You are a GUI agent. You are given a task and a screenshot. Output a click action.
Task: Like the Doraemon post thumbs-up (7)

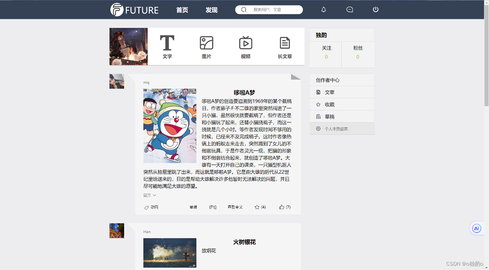tap(285, 207)
